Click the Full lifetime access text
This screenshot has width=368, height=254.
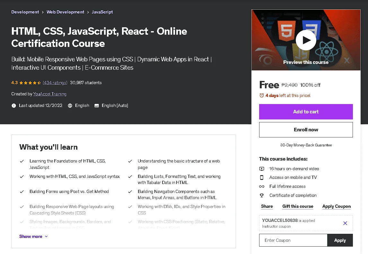(287, 186)
